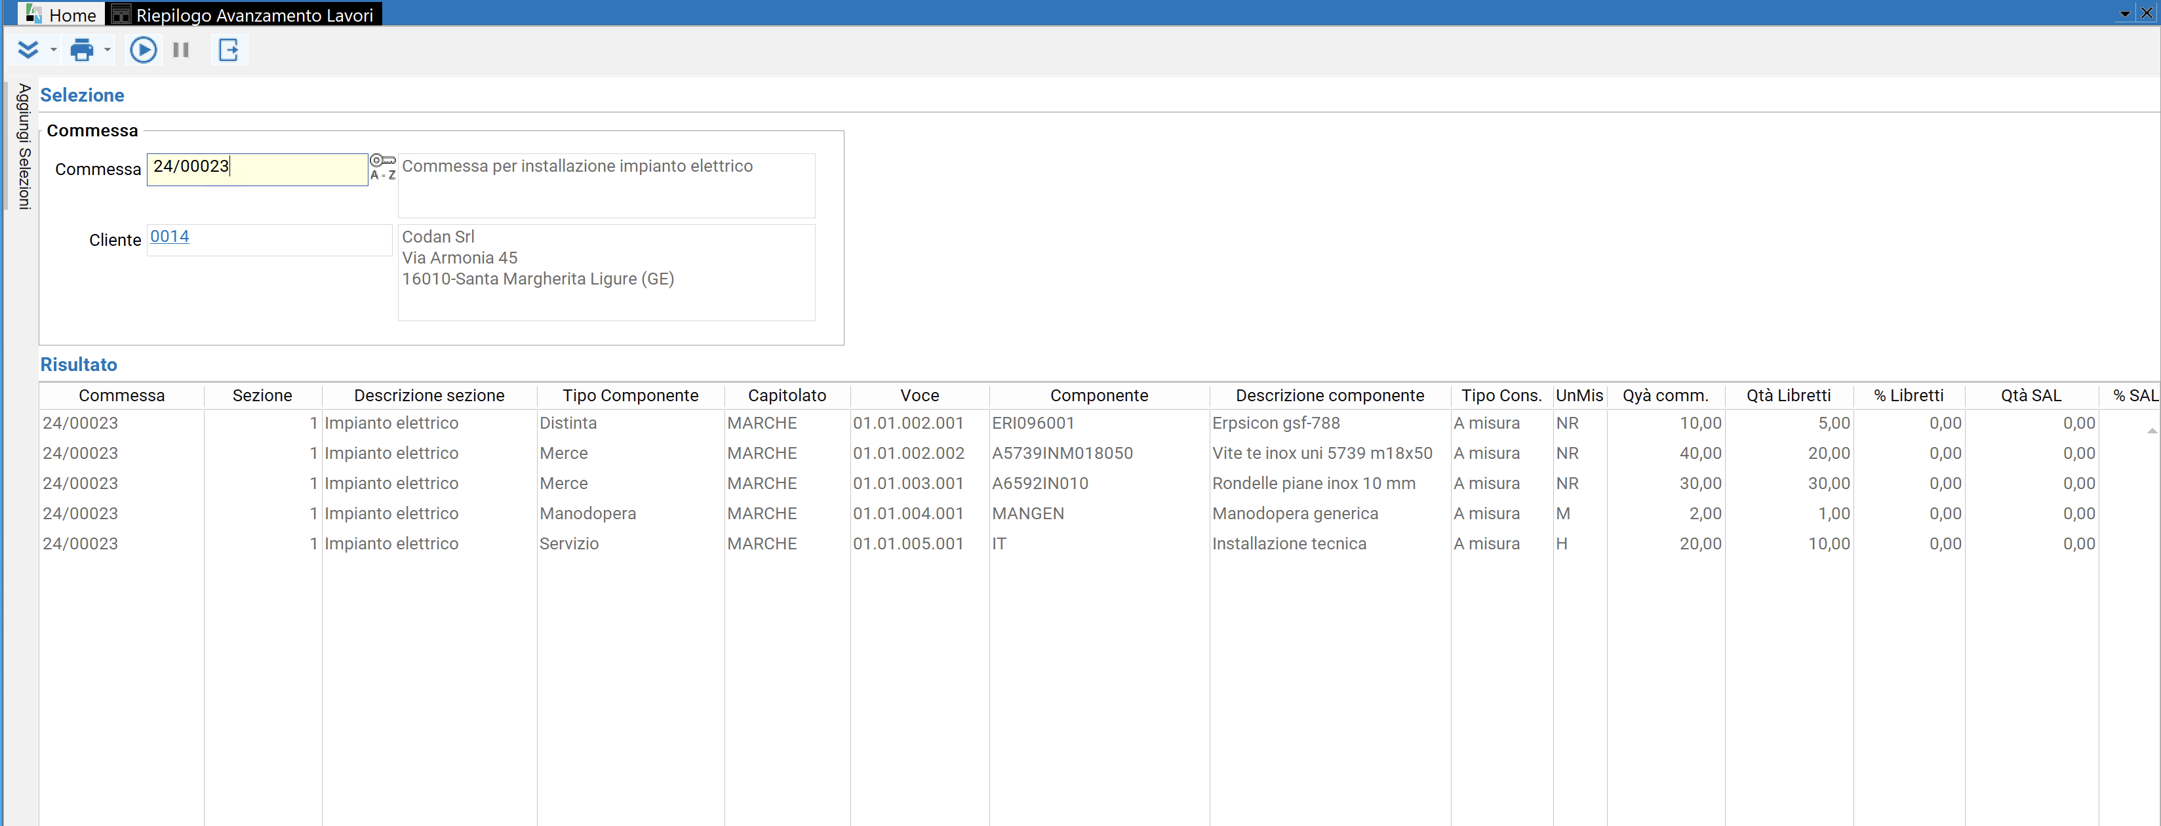Click the unit cell M in Manodopera row
The image size is (2161, 826).
pos(1579,514)
